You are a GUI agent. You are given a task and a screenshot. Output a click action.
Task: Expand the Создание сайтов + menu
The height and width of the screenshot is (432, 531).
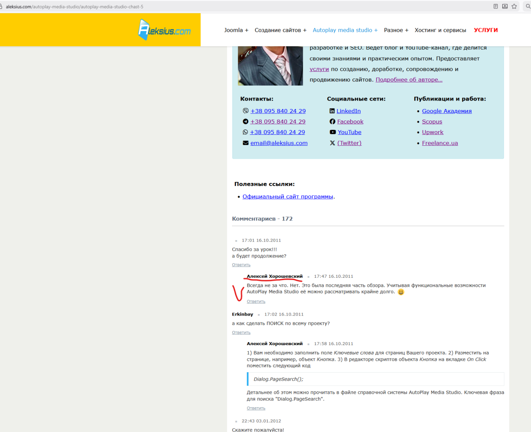pyautogui.click(x=281, y=30)
